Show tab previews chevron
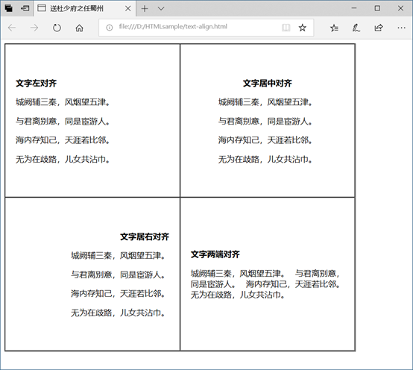 [161, 9]
